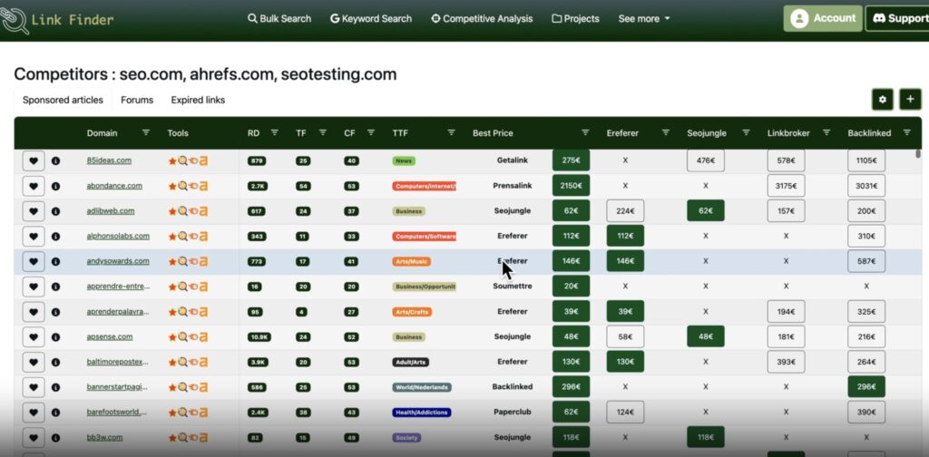Click magnifier tool icon for andysowards.com
The height and width of the screenshot is (457, 929).
tap(182, 261)
